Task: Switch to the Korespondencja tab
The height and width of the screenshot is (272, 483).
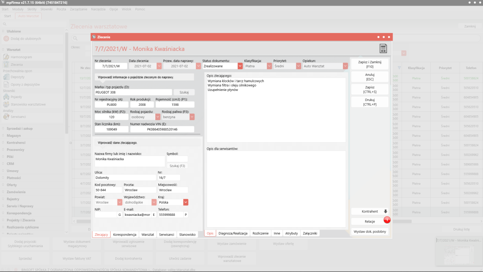Action: [x=125, y=235]
